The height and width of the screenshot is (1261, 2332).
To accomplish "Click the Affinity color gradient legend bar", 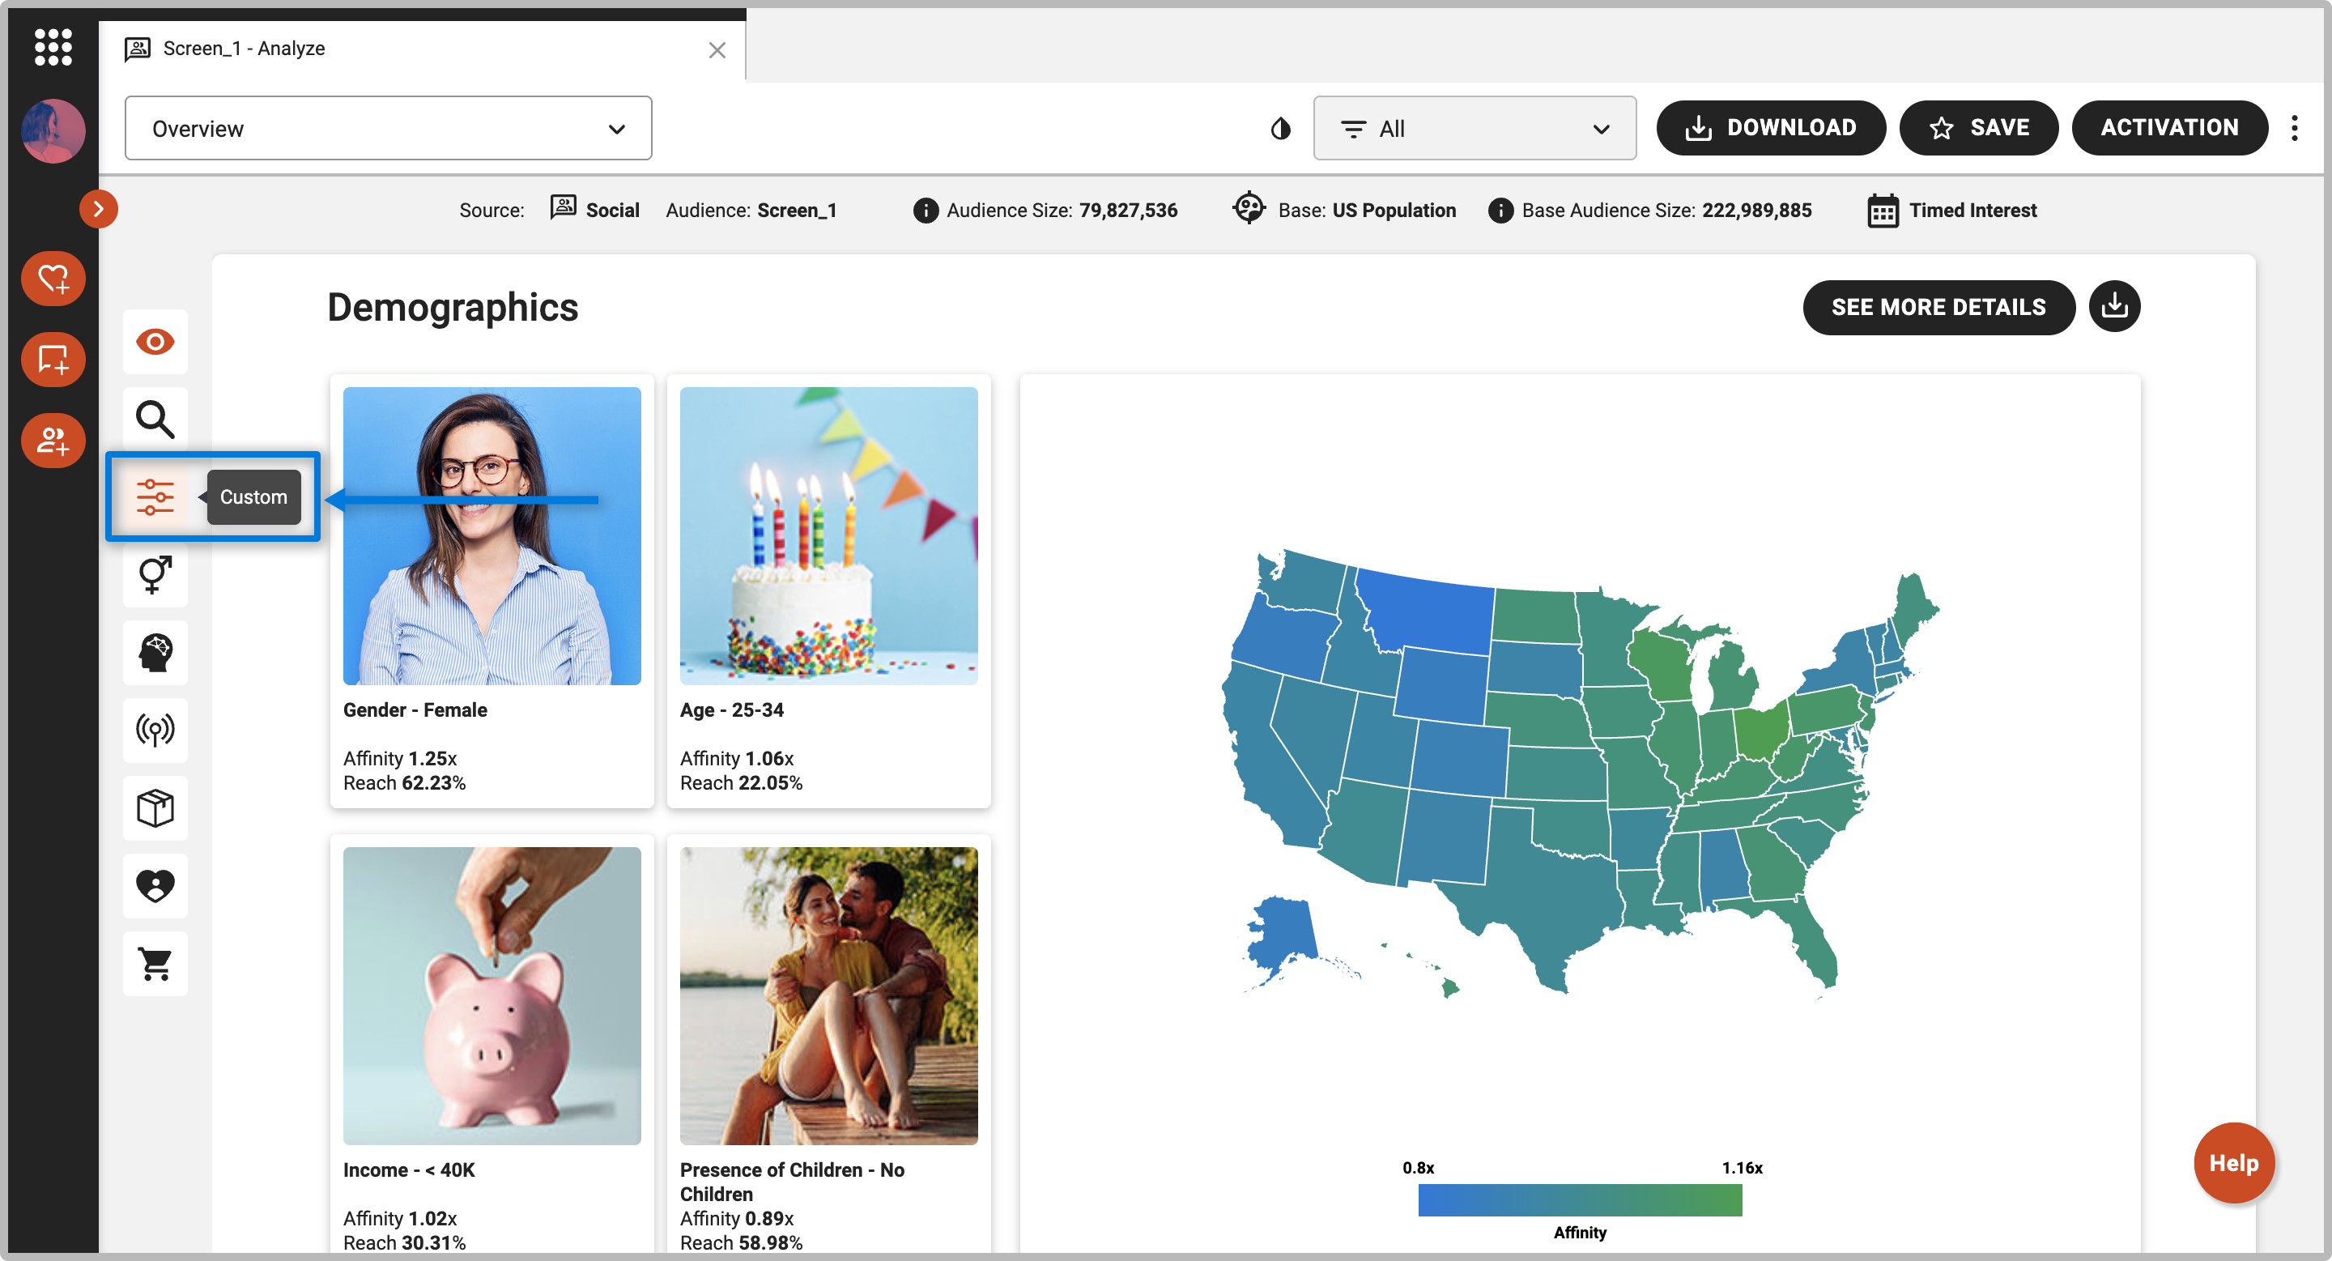I will click(x=1580, y=1199).
